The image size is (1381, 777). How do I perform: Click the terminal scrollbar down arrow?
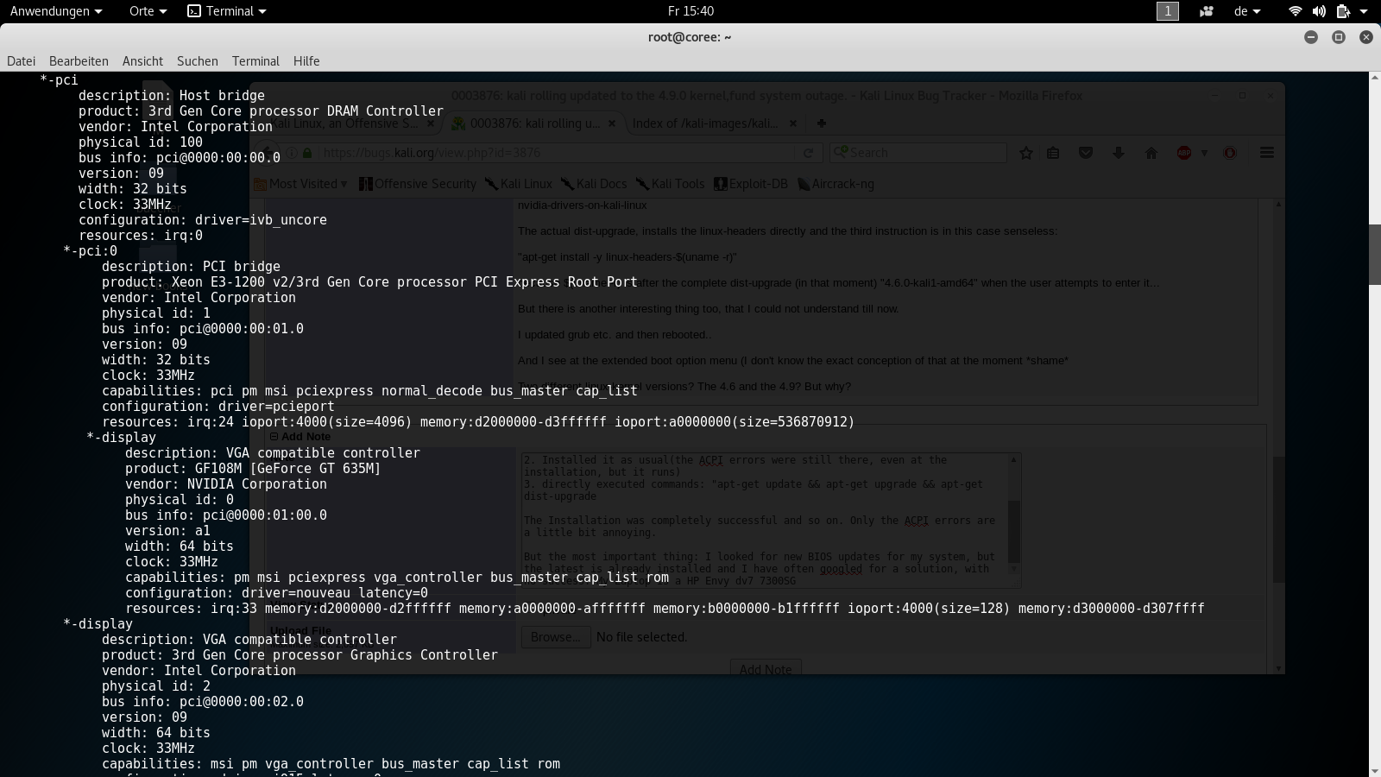point(1375,771)
